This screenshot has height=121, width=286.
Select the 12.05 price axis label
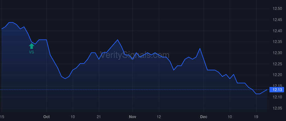pyautogui.click(x=277, y=108)
